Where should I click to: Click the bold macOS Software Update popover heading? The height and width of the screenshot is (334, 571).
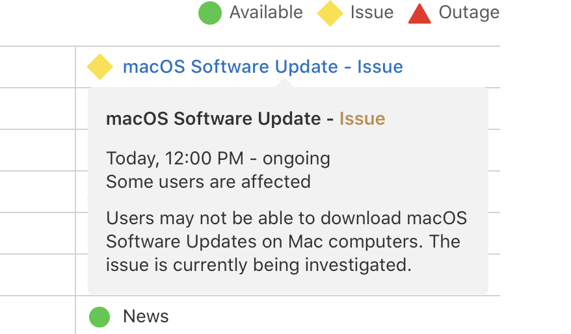(213, 119)
